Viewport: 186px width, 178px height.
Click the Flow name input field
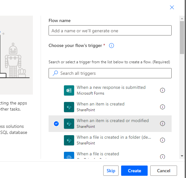pos(110,30)
